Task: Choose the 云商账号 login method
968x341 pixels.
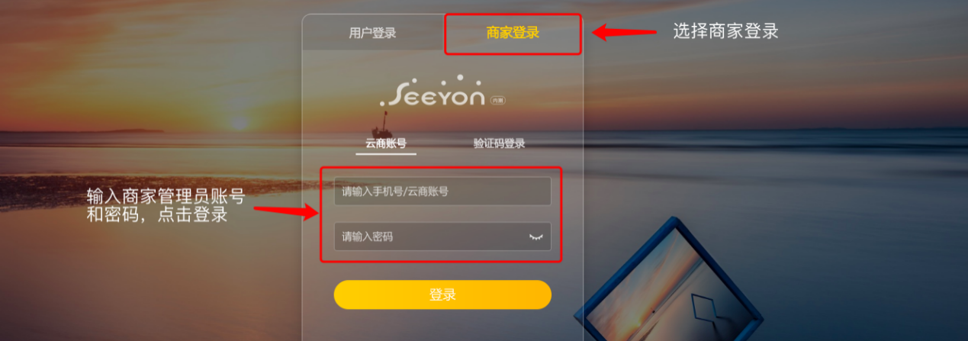Action: (x=386, y=143)
